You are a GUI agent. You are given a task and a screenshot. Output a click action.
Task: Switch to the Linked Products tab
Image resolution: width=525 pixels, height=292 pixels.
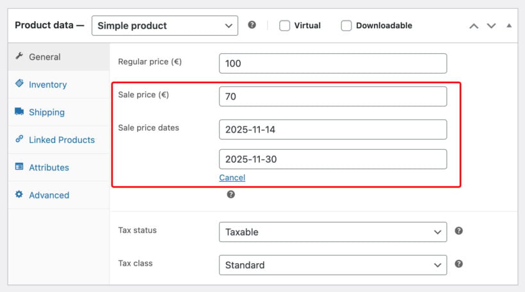tap(59, 140)
